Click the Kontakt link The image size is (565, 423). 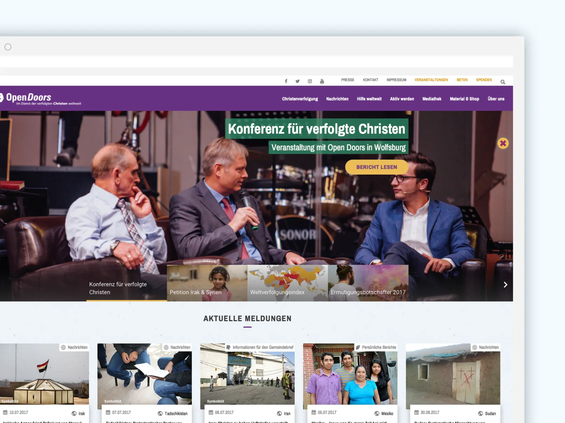pos(370,80)
